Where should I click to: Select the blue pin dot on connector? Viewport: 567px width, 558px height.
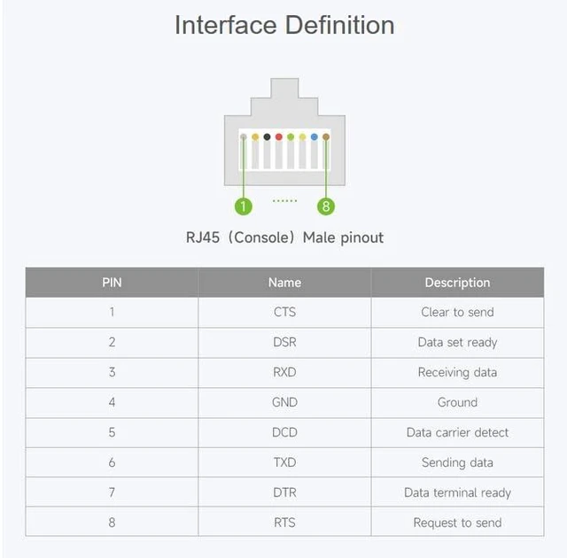[x=315, y=137]
